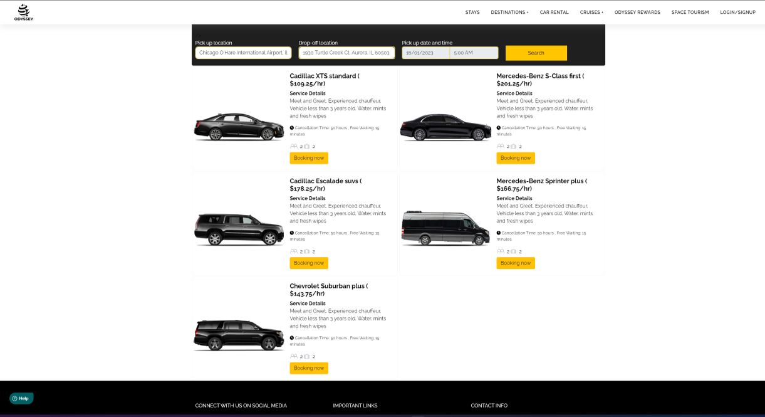This screenshot has height=417, width=765.
Task: Open Odyssey Rewards page
Action: point(637,12)
